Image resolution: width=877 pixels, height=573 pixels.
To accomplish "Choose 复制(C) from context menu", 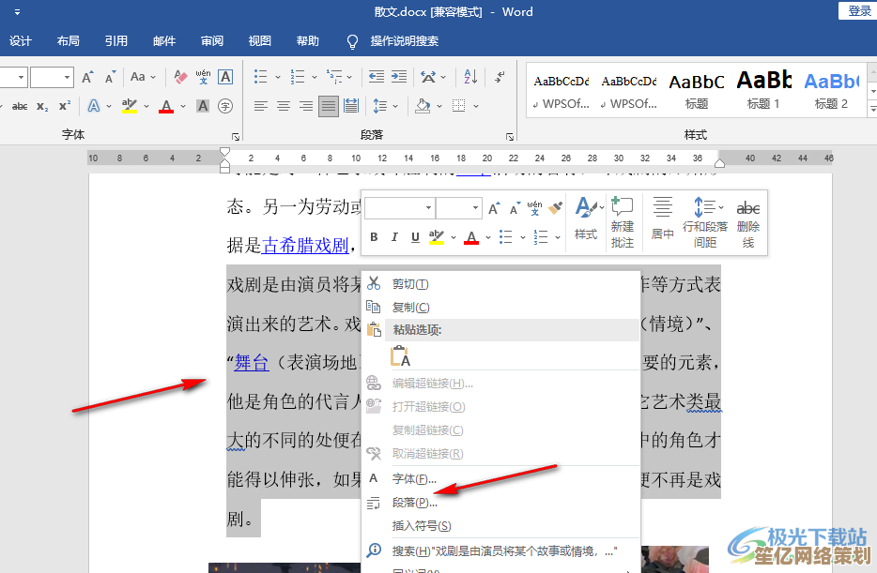I will pyautogui.click(x=501, y=308).
